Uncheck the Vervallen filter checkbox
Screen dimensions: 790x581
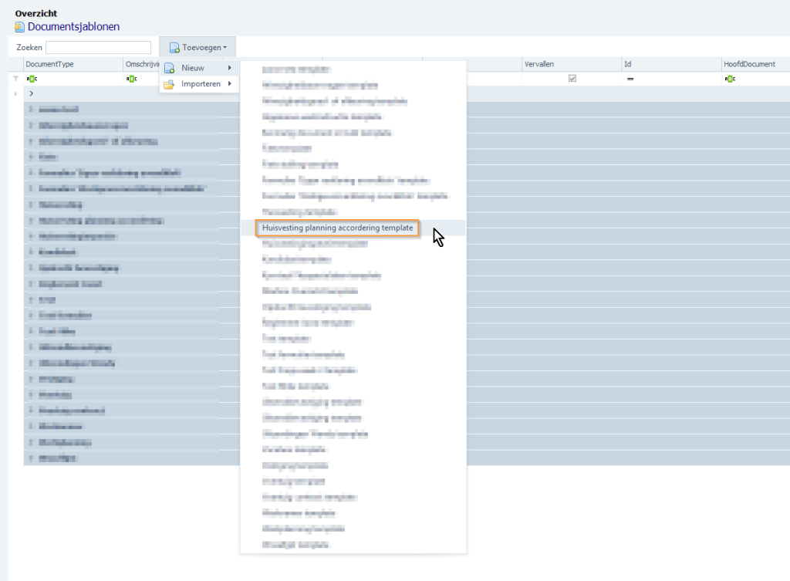pyautogui.click(x=572, y=77)
